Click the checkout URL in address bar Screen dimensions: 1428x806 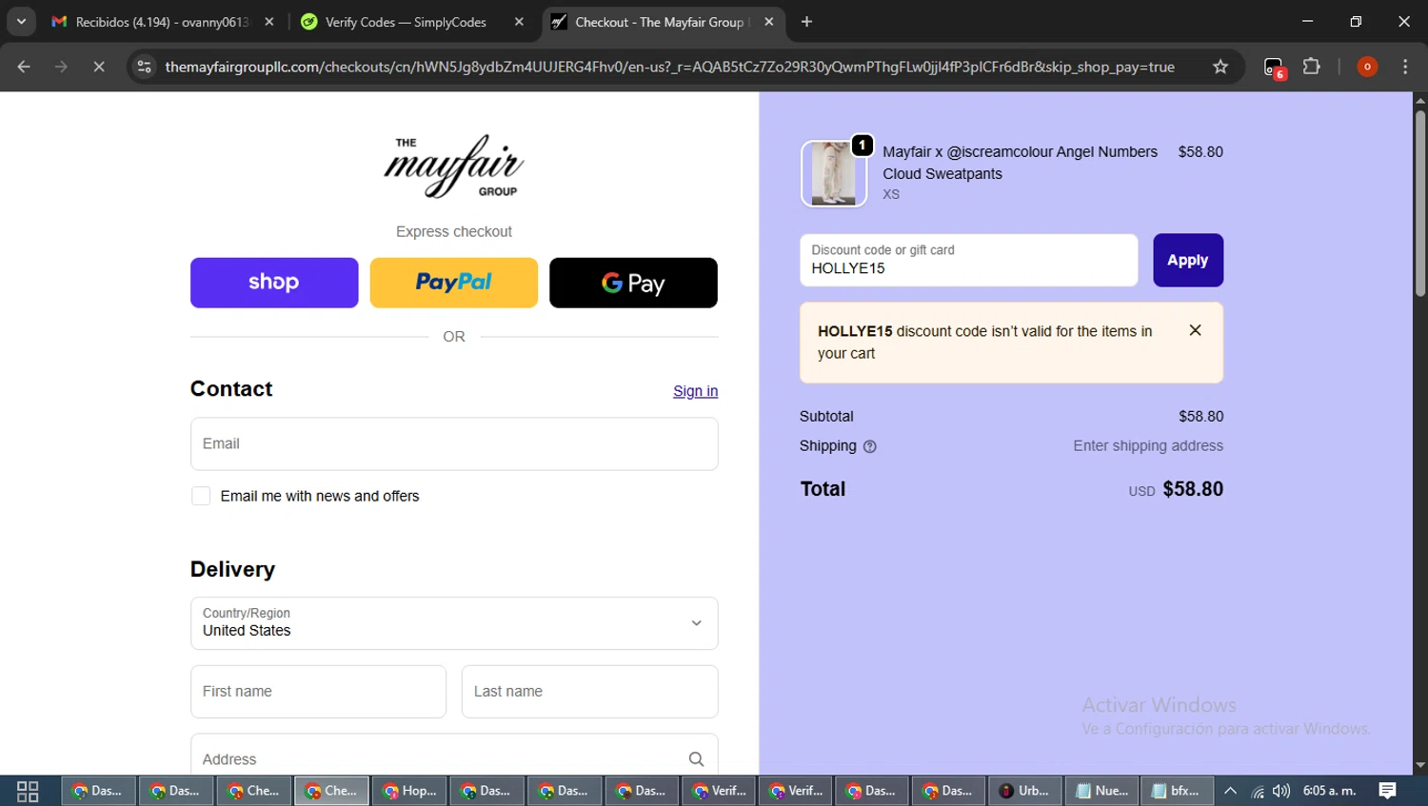(669, 67)
